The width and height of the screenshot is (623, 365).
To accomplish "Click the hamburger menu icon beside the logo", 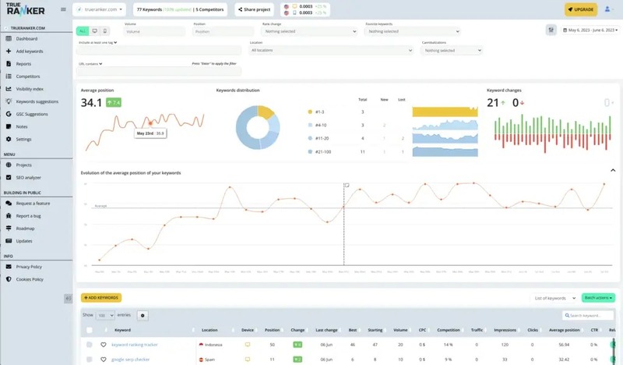I will click(63, 9).
